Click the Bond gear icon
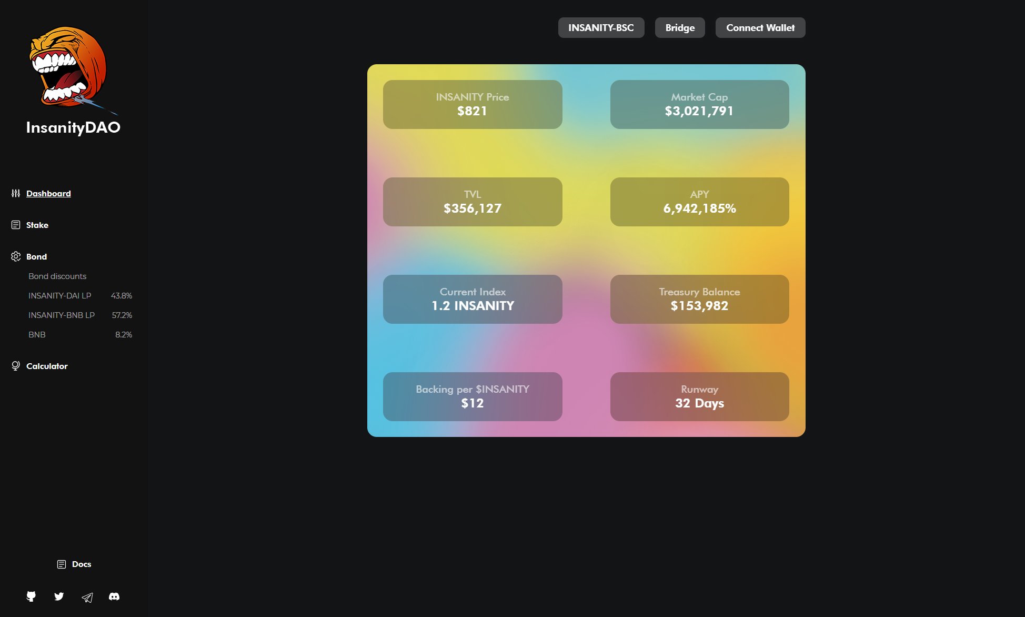The image size is (1025, 617). (x=16, y=256)
